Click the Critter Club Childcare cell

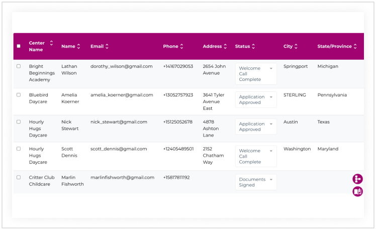pos(42,181)
